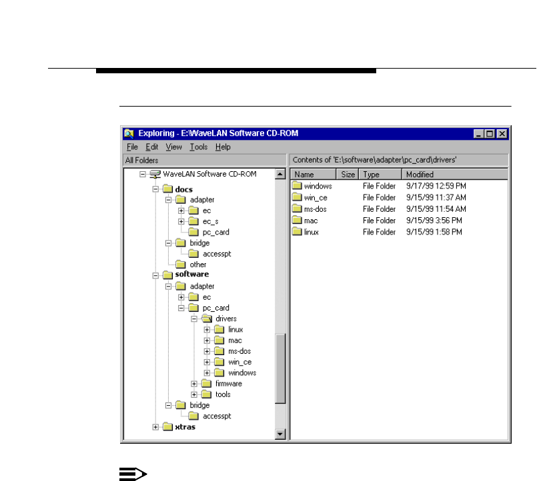The height and width of the screenshot is (481, 559).
Task: Select the tools folder icon
Action: [x=206, y=394]
